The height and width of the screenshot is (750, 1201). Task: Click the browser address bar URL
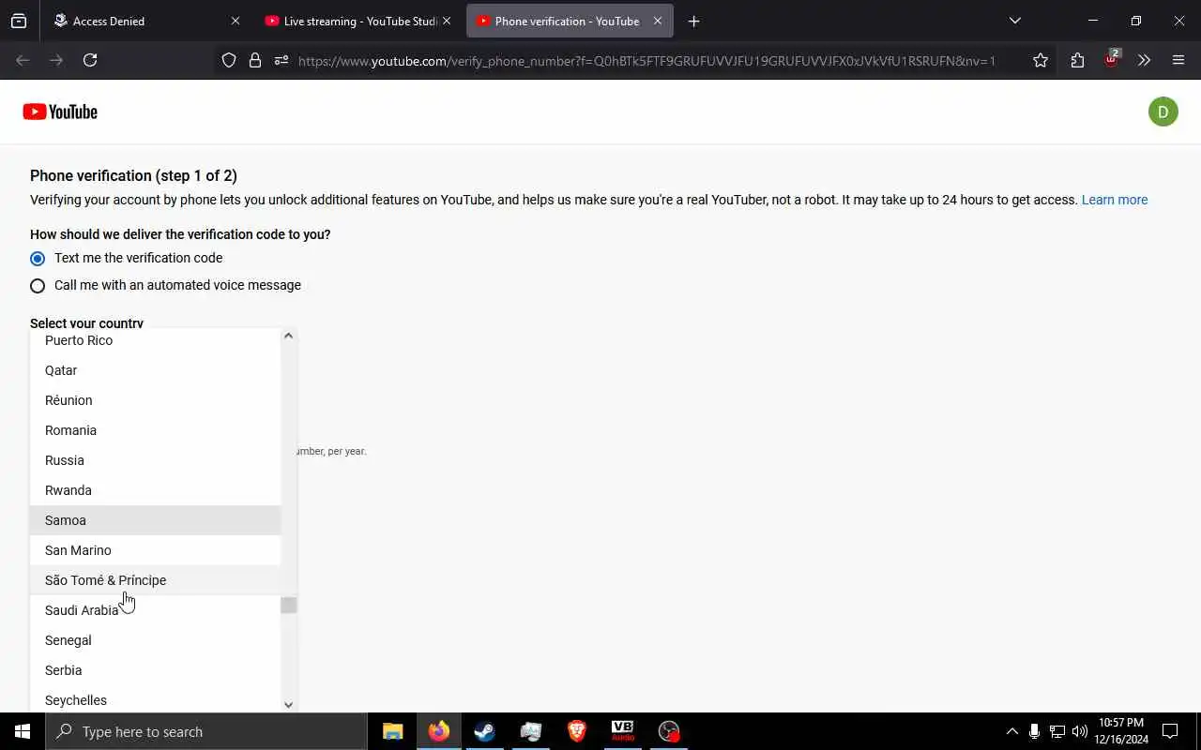coord(646,61)
